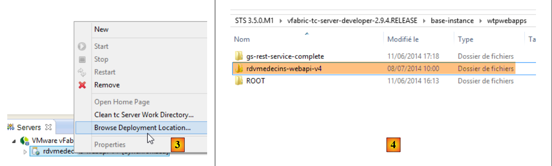Click the Restart arrows icon in menu
The image size is (552, 166).
(x=82, y=72)
